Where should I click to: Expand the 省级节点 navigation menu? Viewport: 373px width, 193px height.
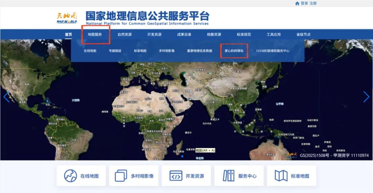pos(303,34)
